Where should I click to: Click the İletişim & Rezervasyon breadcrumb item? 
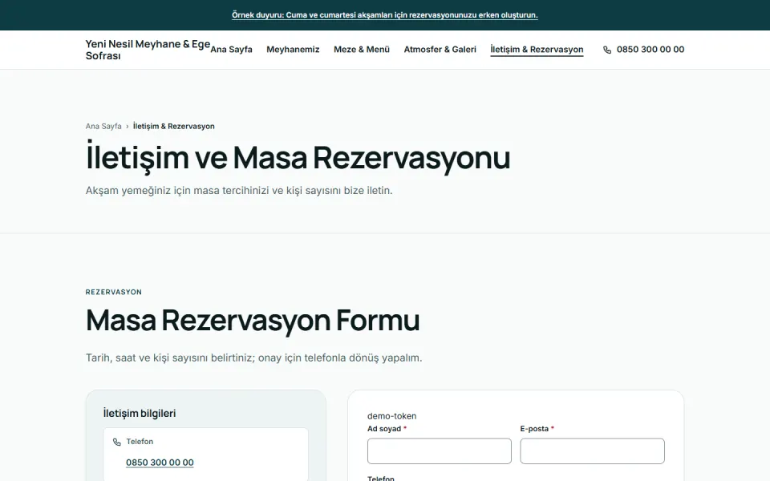(174, 126)
